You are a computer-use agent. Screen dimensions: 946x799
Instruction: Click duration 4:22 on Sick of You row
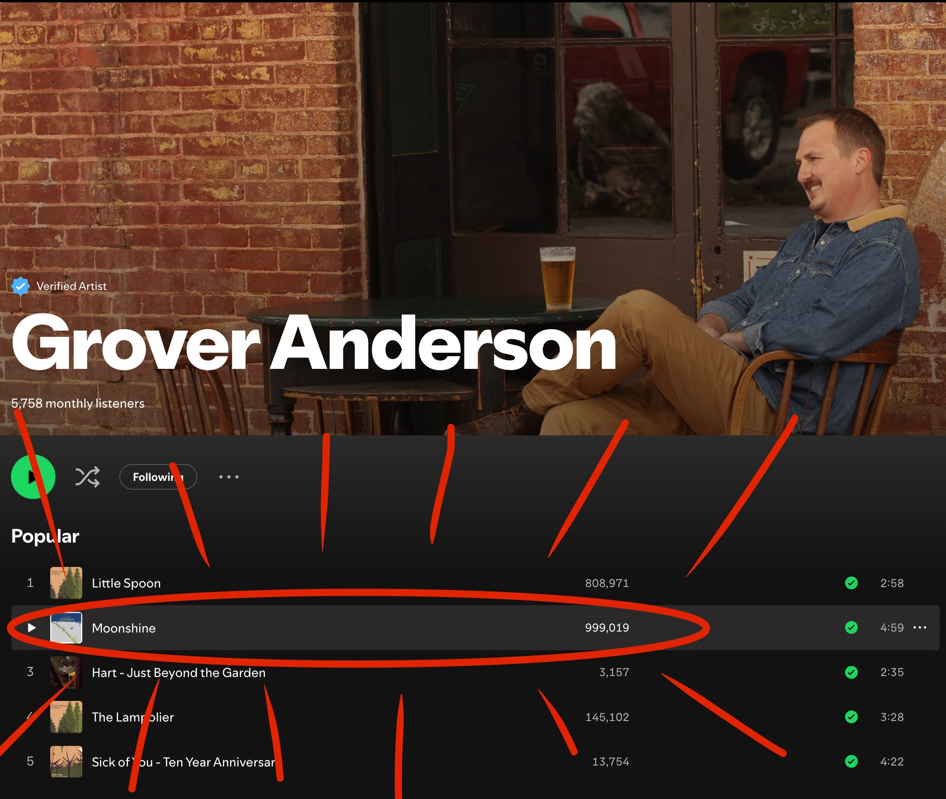tap(892, 761)
